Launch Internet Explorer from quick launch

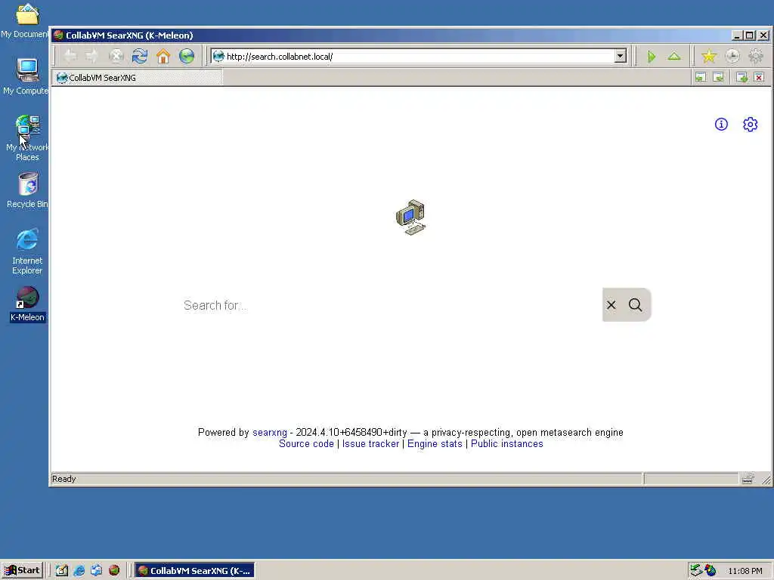(79, 571)
